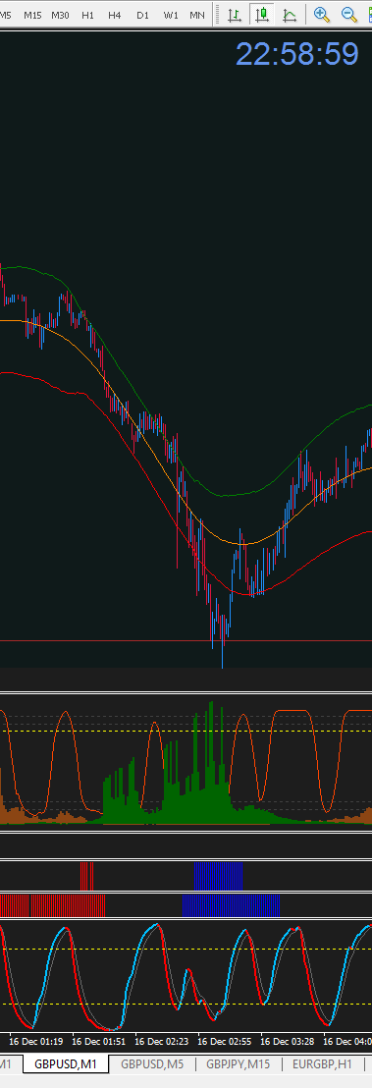Click the 22:58:59 clock label
Viewport: 372px width, 1088px height.
[x=297, y=54]
